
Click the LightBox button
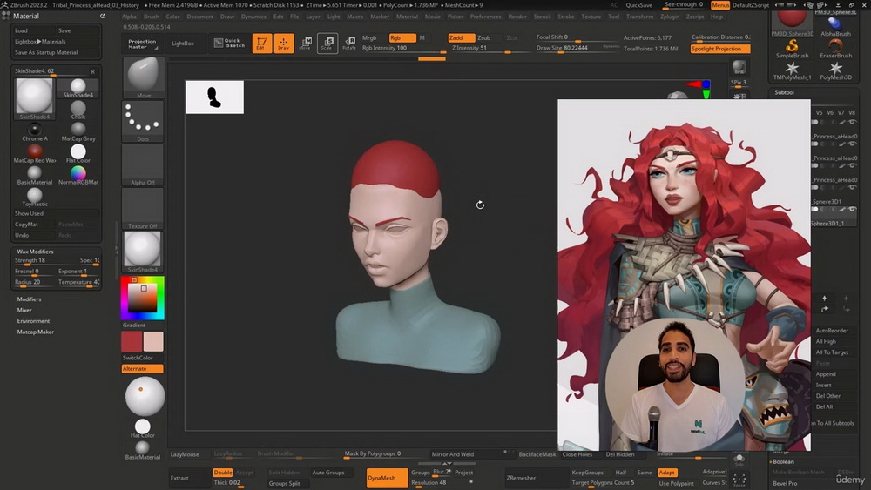[x=183, y=44]
